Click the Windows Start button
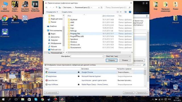182x102 pixels. coord(3,99)
